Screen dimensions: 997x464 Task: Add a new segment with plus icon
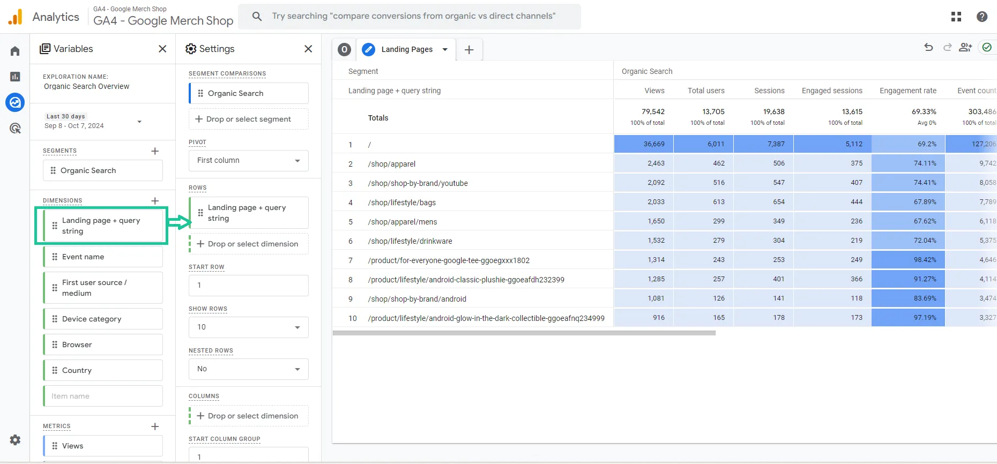click(x=155, y=151)
